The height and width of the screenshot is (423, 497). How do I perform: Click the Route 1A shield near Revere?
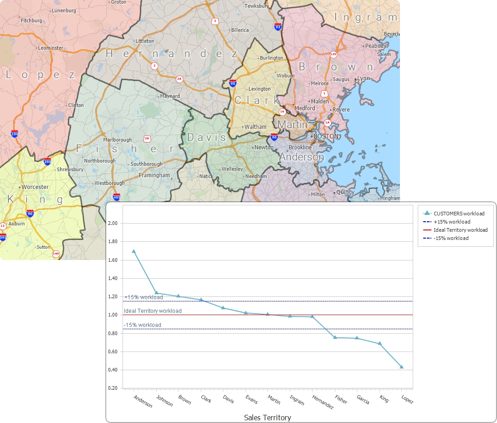pos(328,122)
